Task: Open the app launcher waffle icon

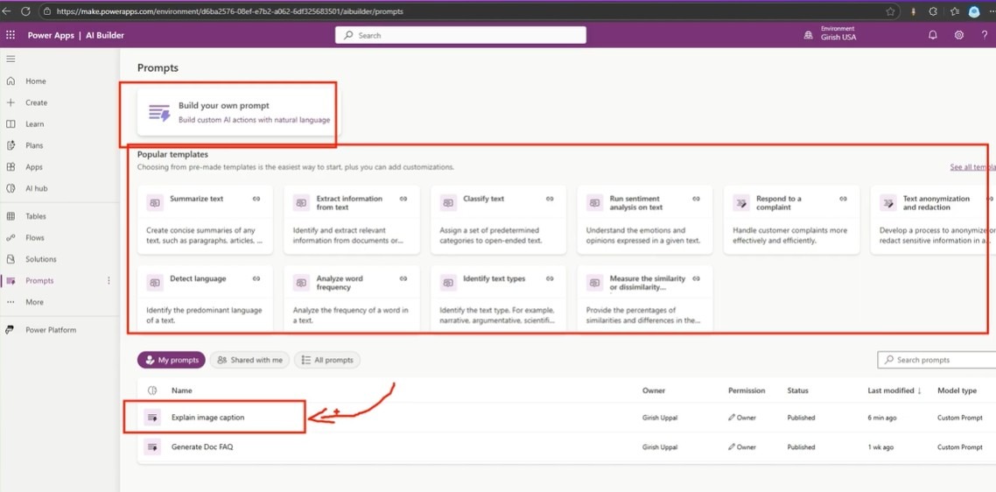Action: click(x=11, y=36)
